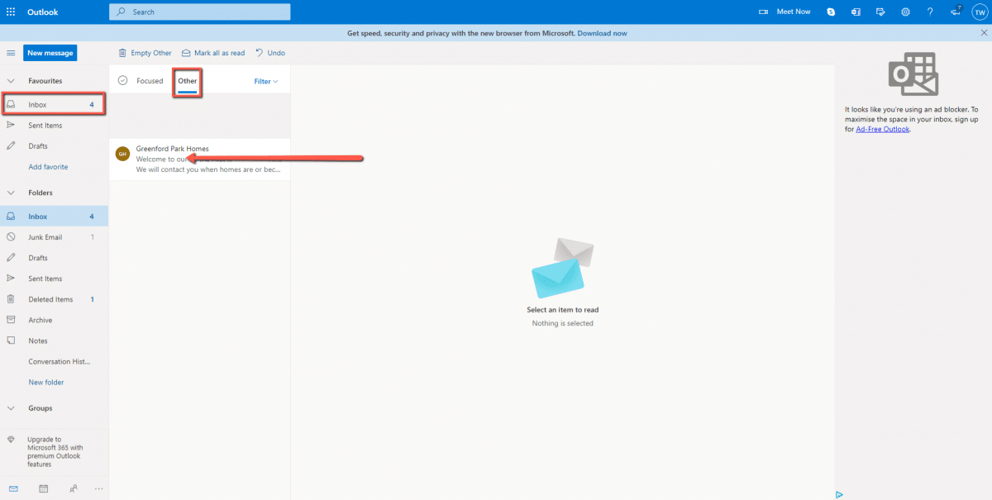Click the Skype icon in header
Screen dimensions: 992x500
[x=831, y=12]
